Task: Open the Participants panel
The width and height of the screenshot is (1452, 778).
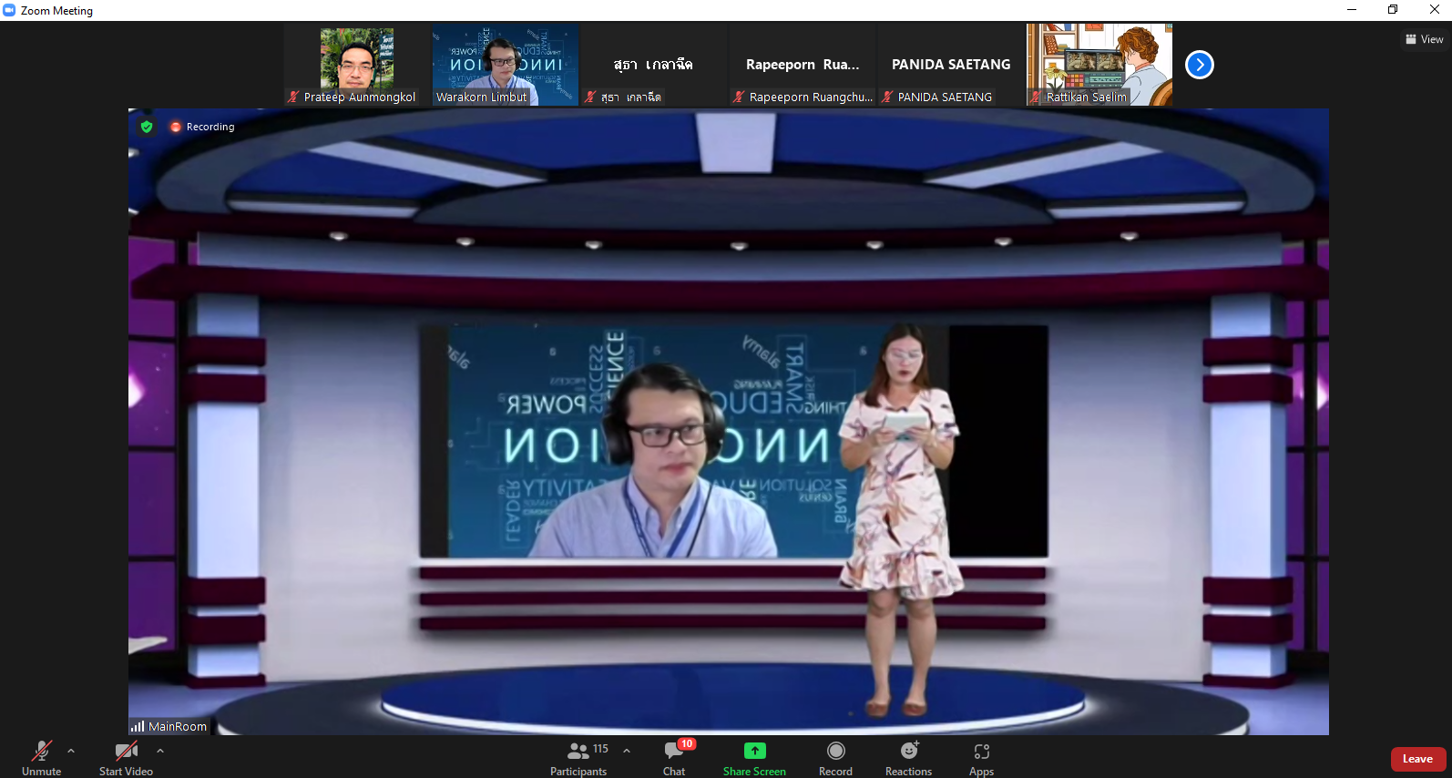Action: [578, 757]
